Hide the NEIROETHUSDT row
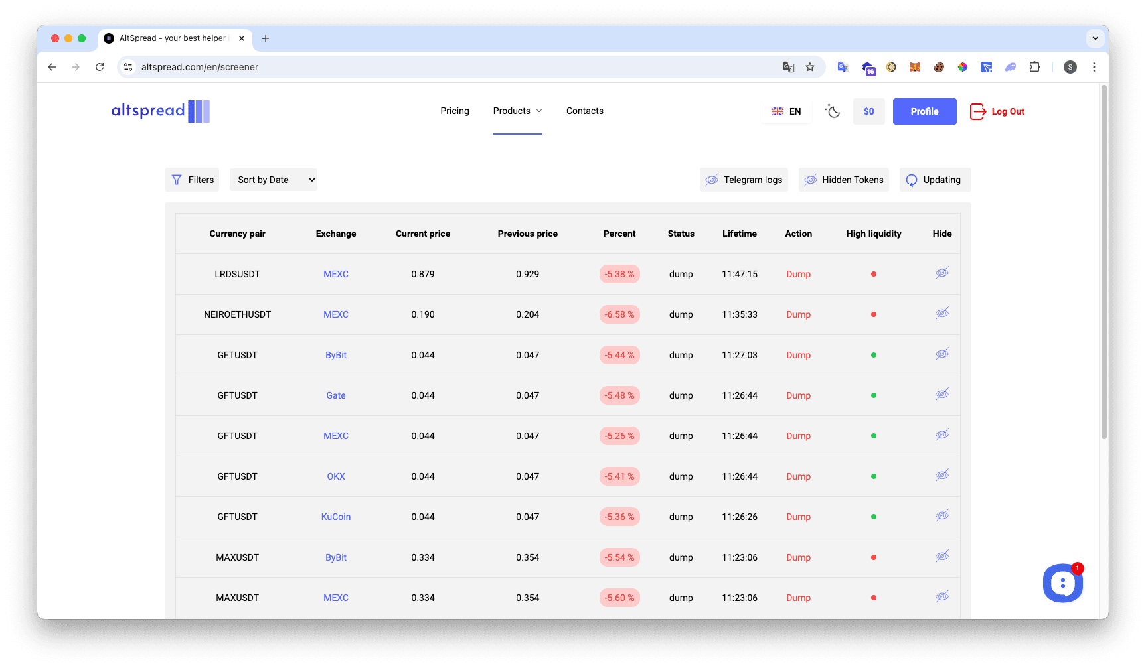The height and width of the screenshot is (668, 1146). (x=941, y=314)
